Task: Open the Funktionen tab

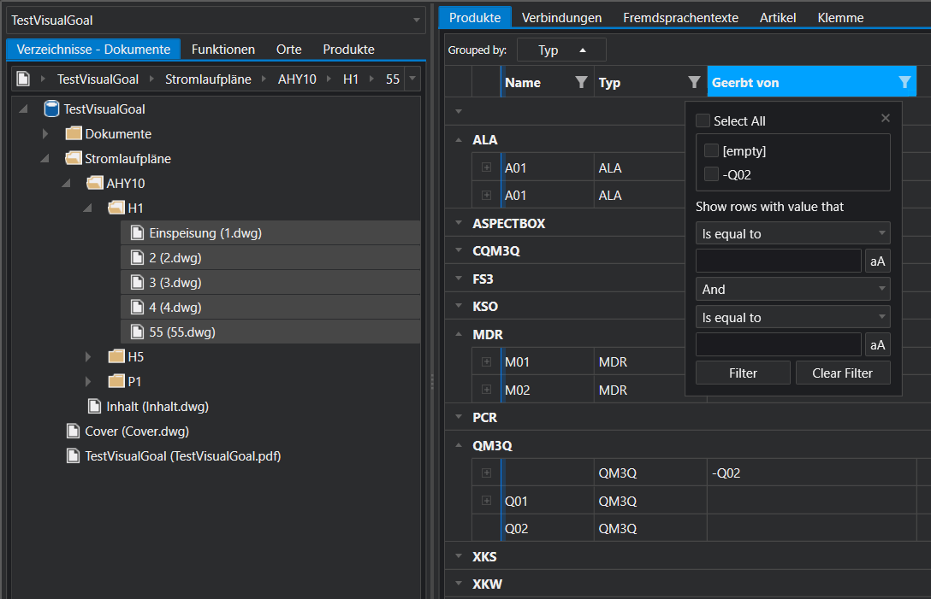Action: pyautogui.click(x=222, y=50)
